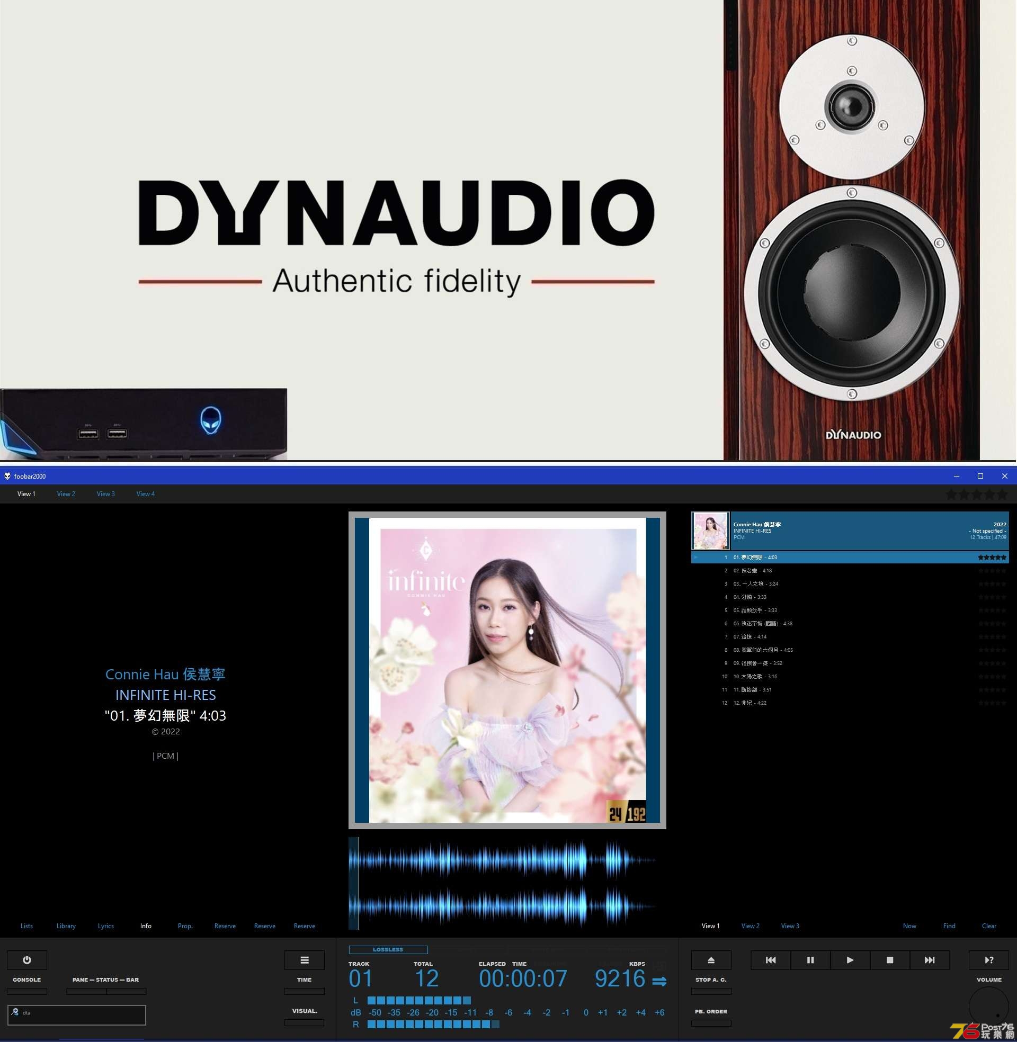Toggle the bar button under PB. ORDER
1017x1042 pixels.
pyautogui.click(x=711, y=1023)
